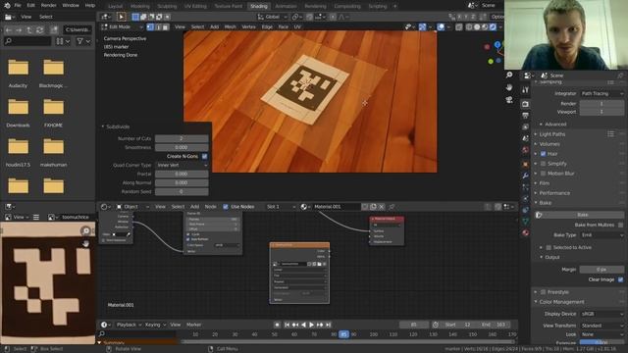Viewport: 628px width, 353px height.
Task: Toggle the Use Nodes checkbox
Action: (226, 207)
